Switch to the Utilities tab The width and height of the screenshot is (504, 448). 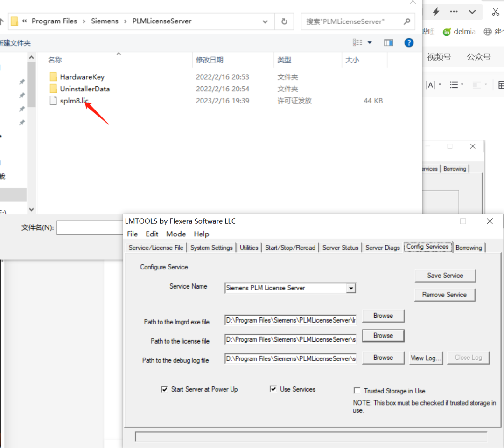[249, 248]
